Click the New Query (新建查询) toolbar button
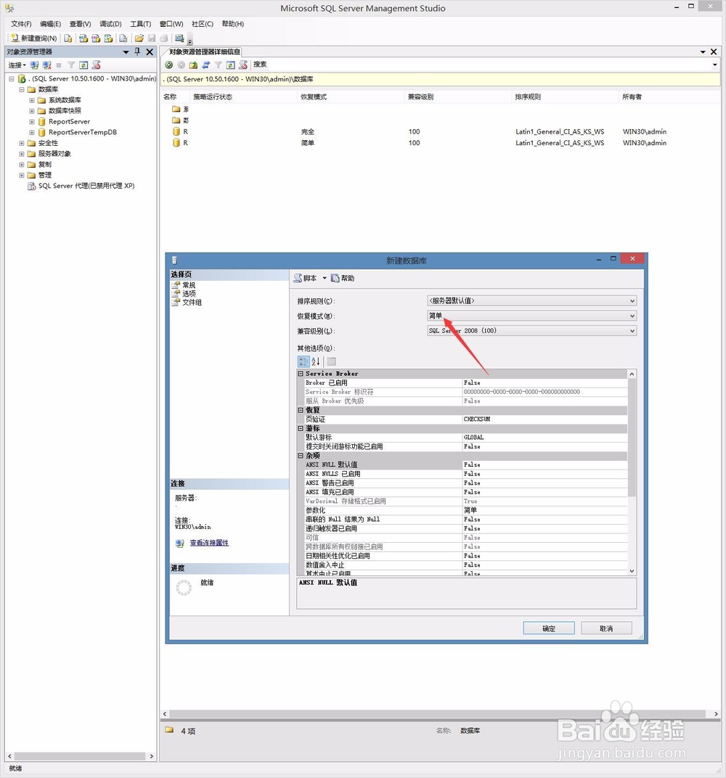This screenshot has height=778, width=726. (x=33, y=38)
